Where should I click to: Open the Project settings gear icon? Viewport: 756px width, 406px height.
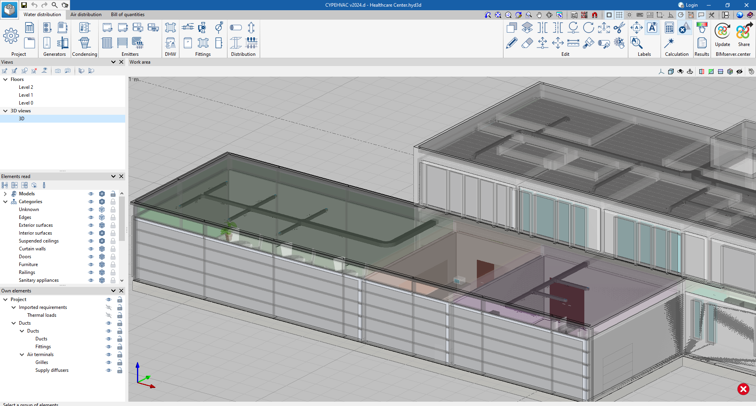tap(11, 36)
